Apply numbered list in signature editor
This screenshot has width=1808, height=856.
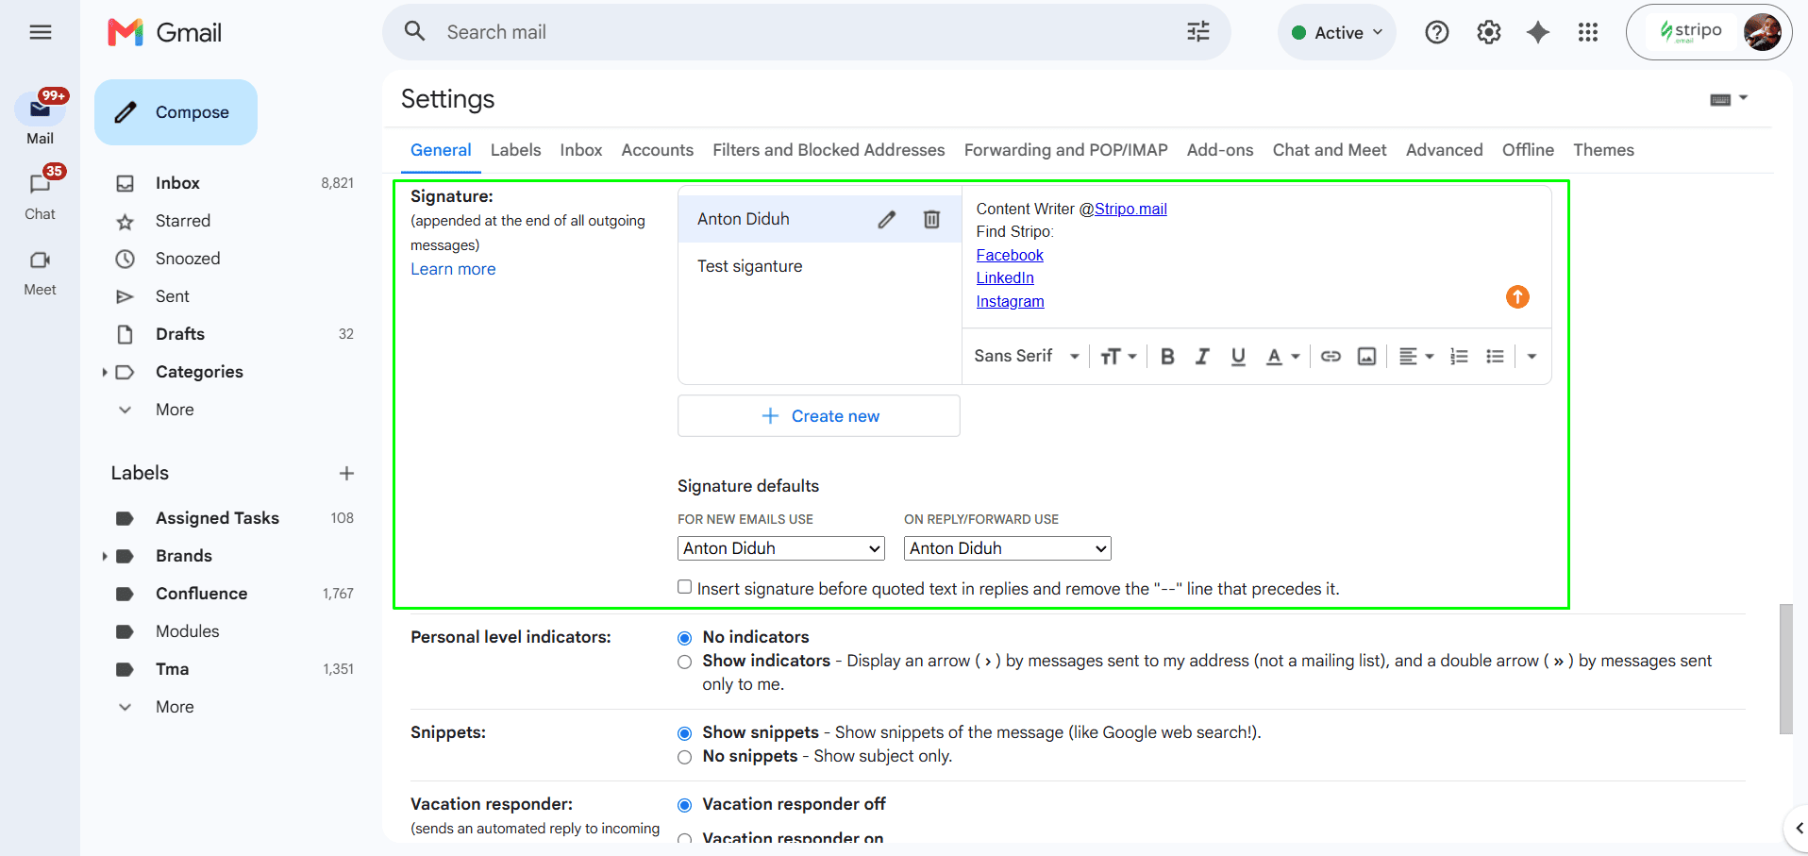(1459, 357)
